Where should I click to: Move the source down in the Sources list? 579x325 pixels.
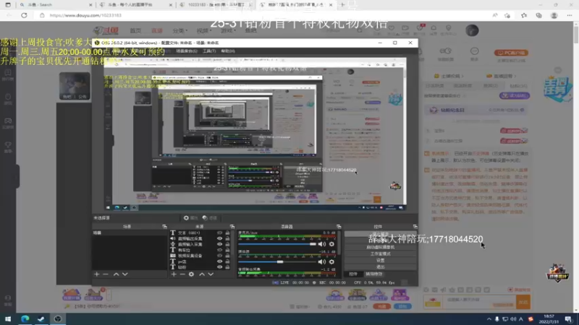click(x=211, y=274)
